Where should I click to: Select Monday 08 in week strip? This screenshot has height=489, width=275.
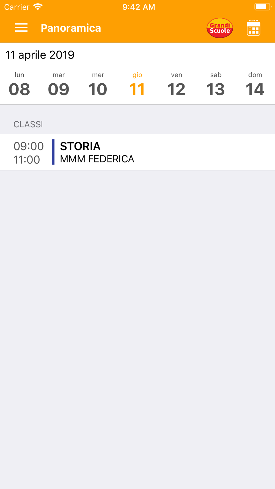click(19, 84)
